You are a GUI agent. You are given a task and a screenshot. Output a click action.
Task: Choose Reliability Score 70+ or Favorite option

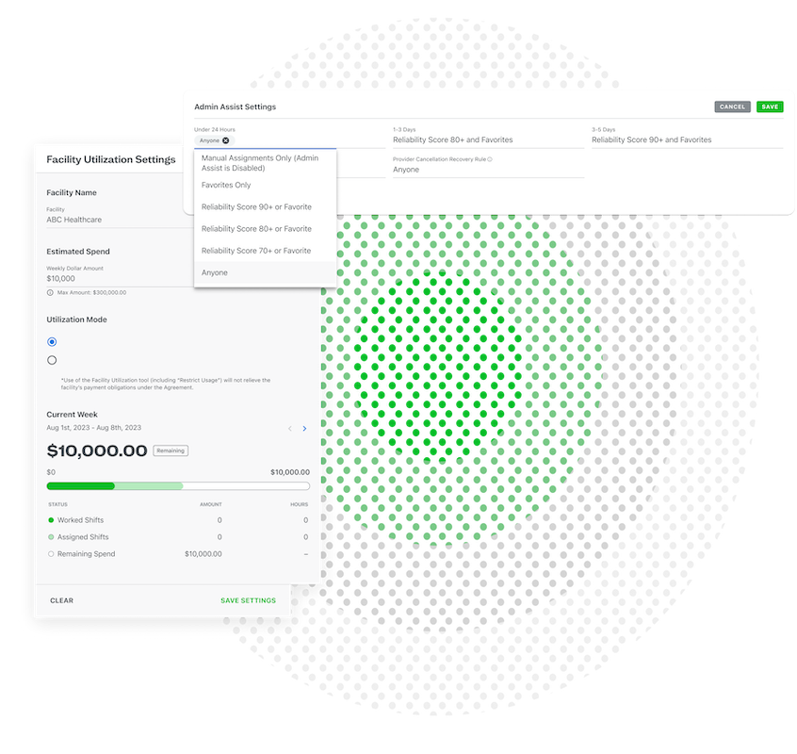[256, 251]
